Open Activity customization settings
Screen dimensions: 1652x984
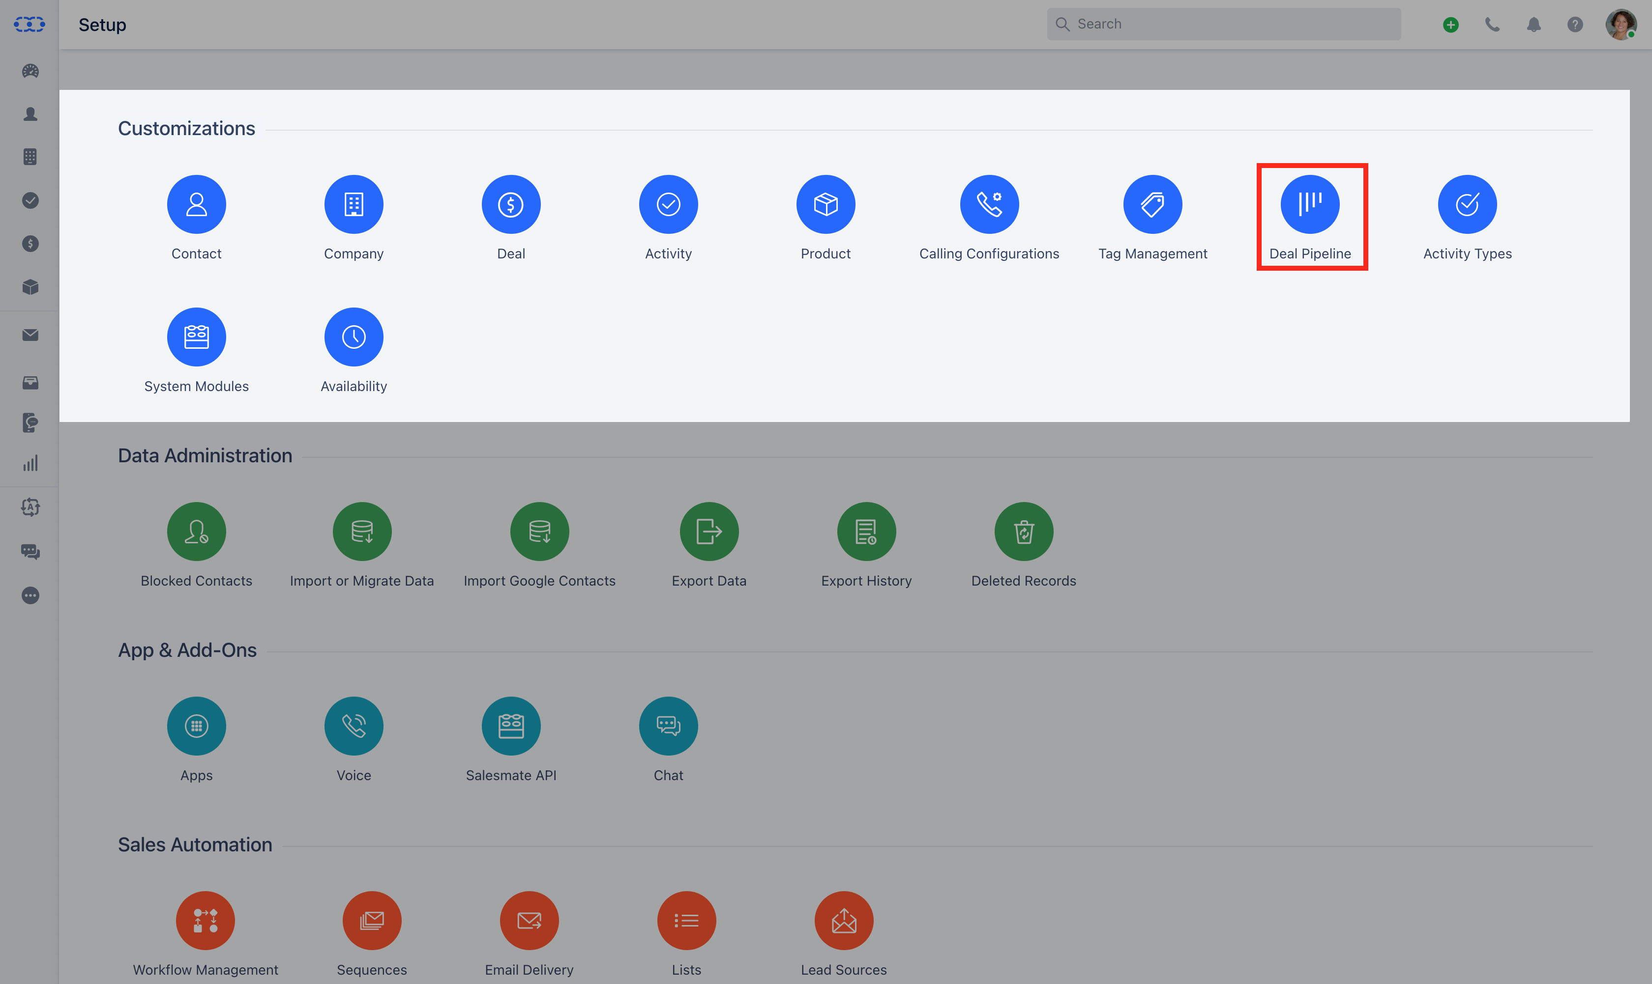pos(668,204)
